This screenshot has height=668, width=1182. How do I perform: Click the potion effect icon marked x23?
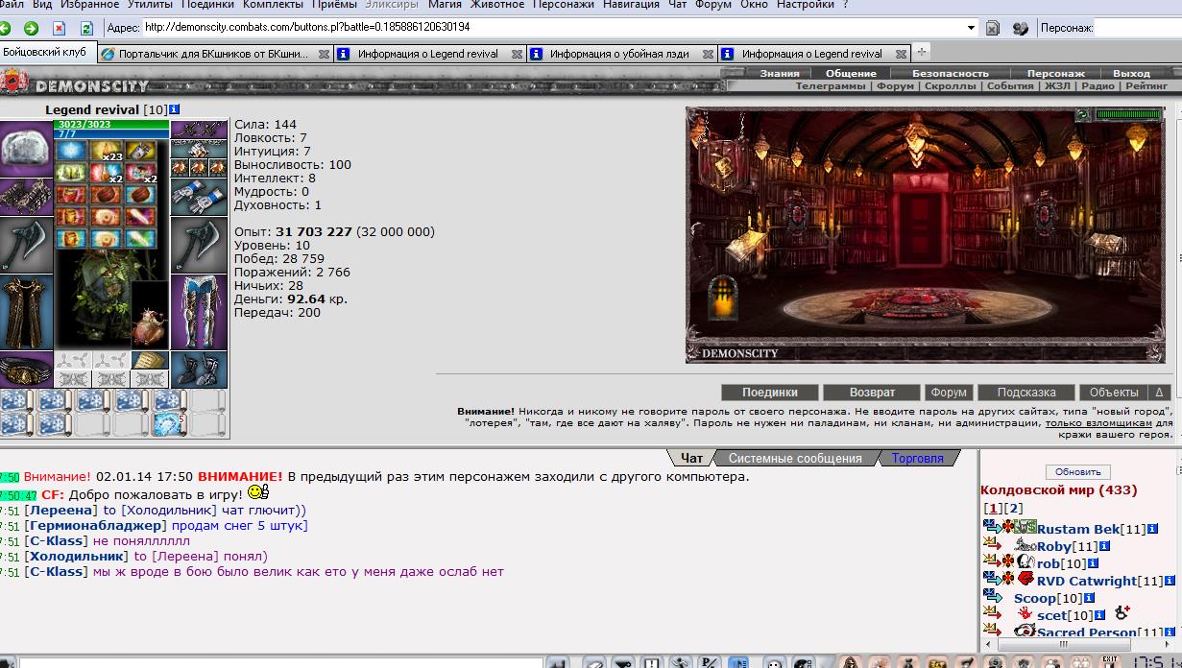[107, 151]
